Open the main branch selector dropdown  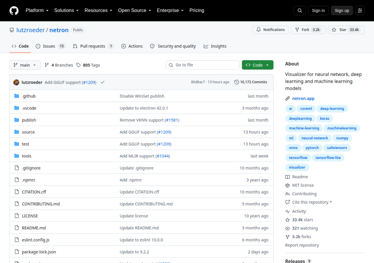tap(25, 65)
